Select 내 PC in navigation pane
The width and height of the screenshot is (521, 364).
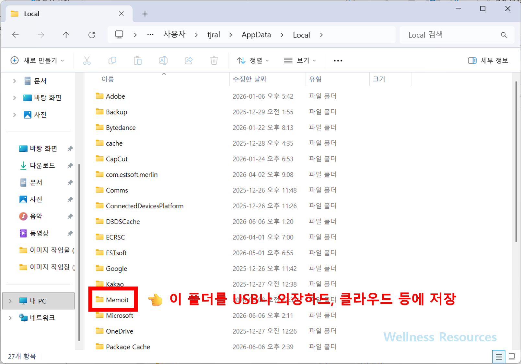pyautogui.click(x=38, y=301)
